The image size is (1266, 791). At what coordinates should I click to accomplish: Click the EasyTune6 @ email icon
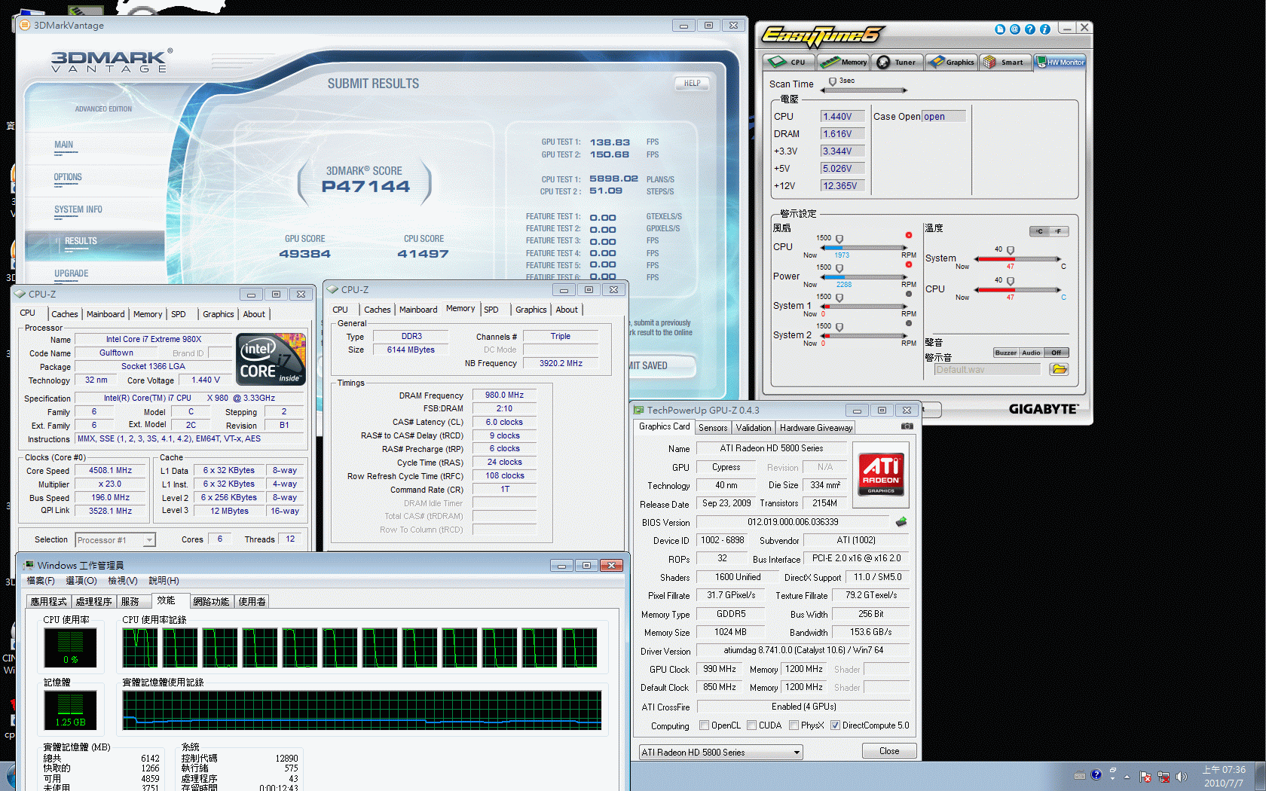coord(1015,29)
